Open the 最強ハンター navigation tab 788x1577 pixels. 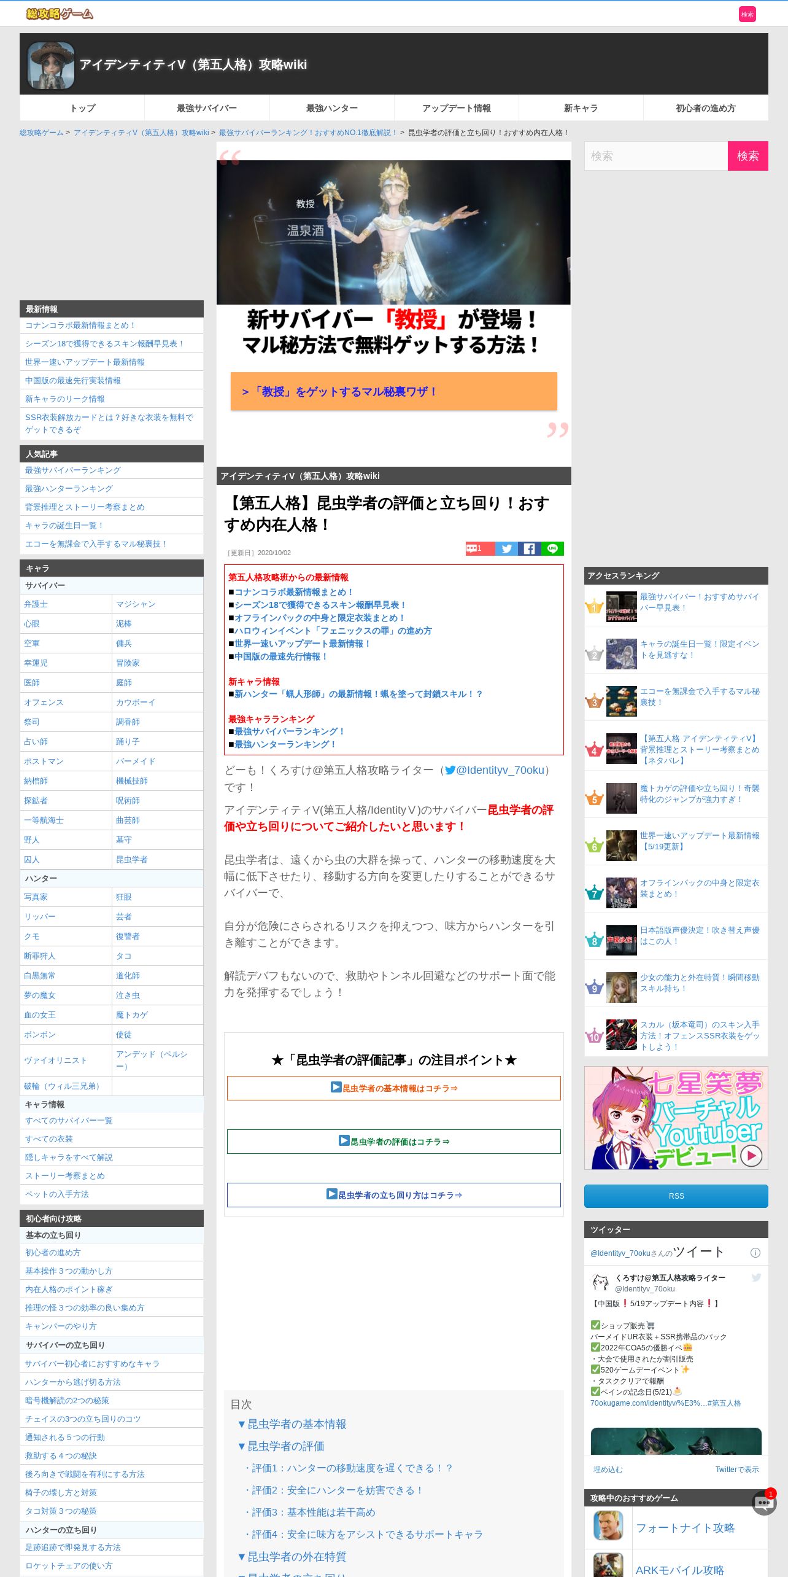pyautogui.click(x=332, y=108)
